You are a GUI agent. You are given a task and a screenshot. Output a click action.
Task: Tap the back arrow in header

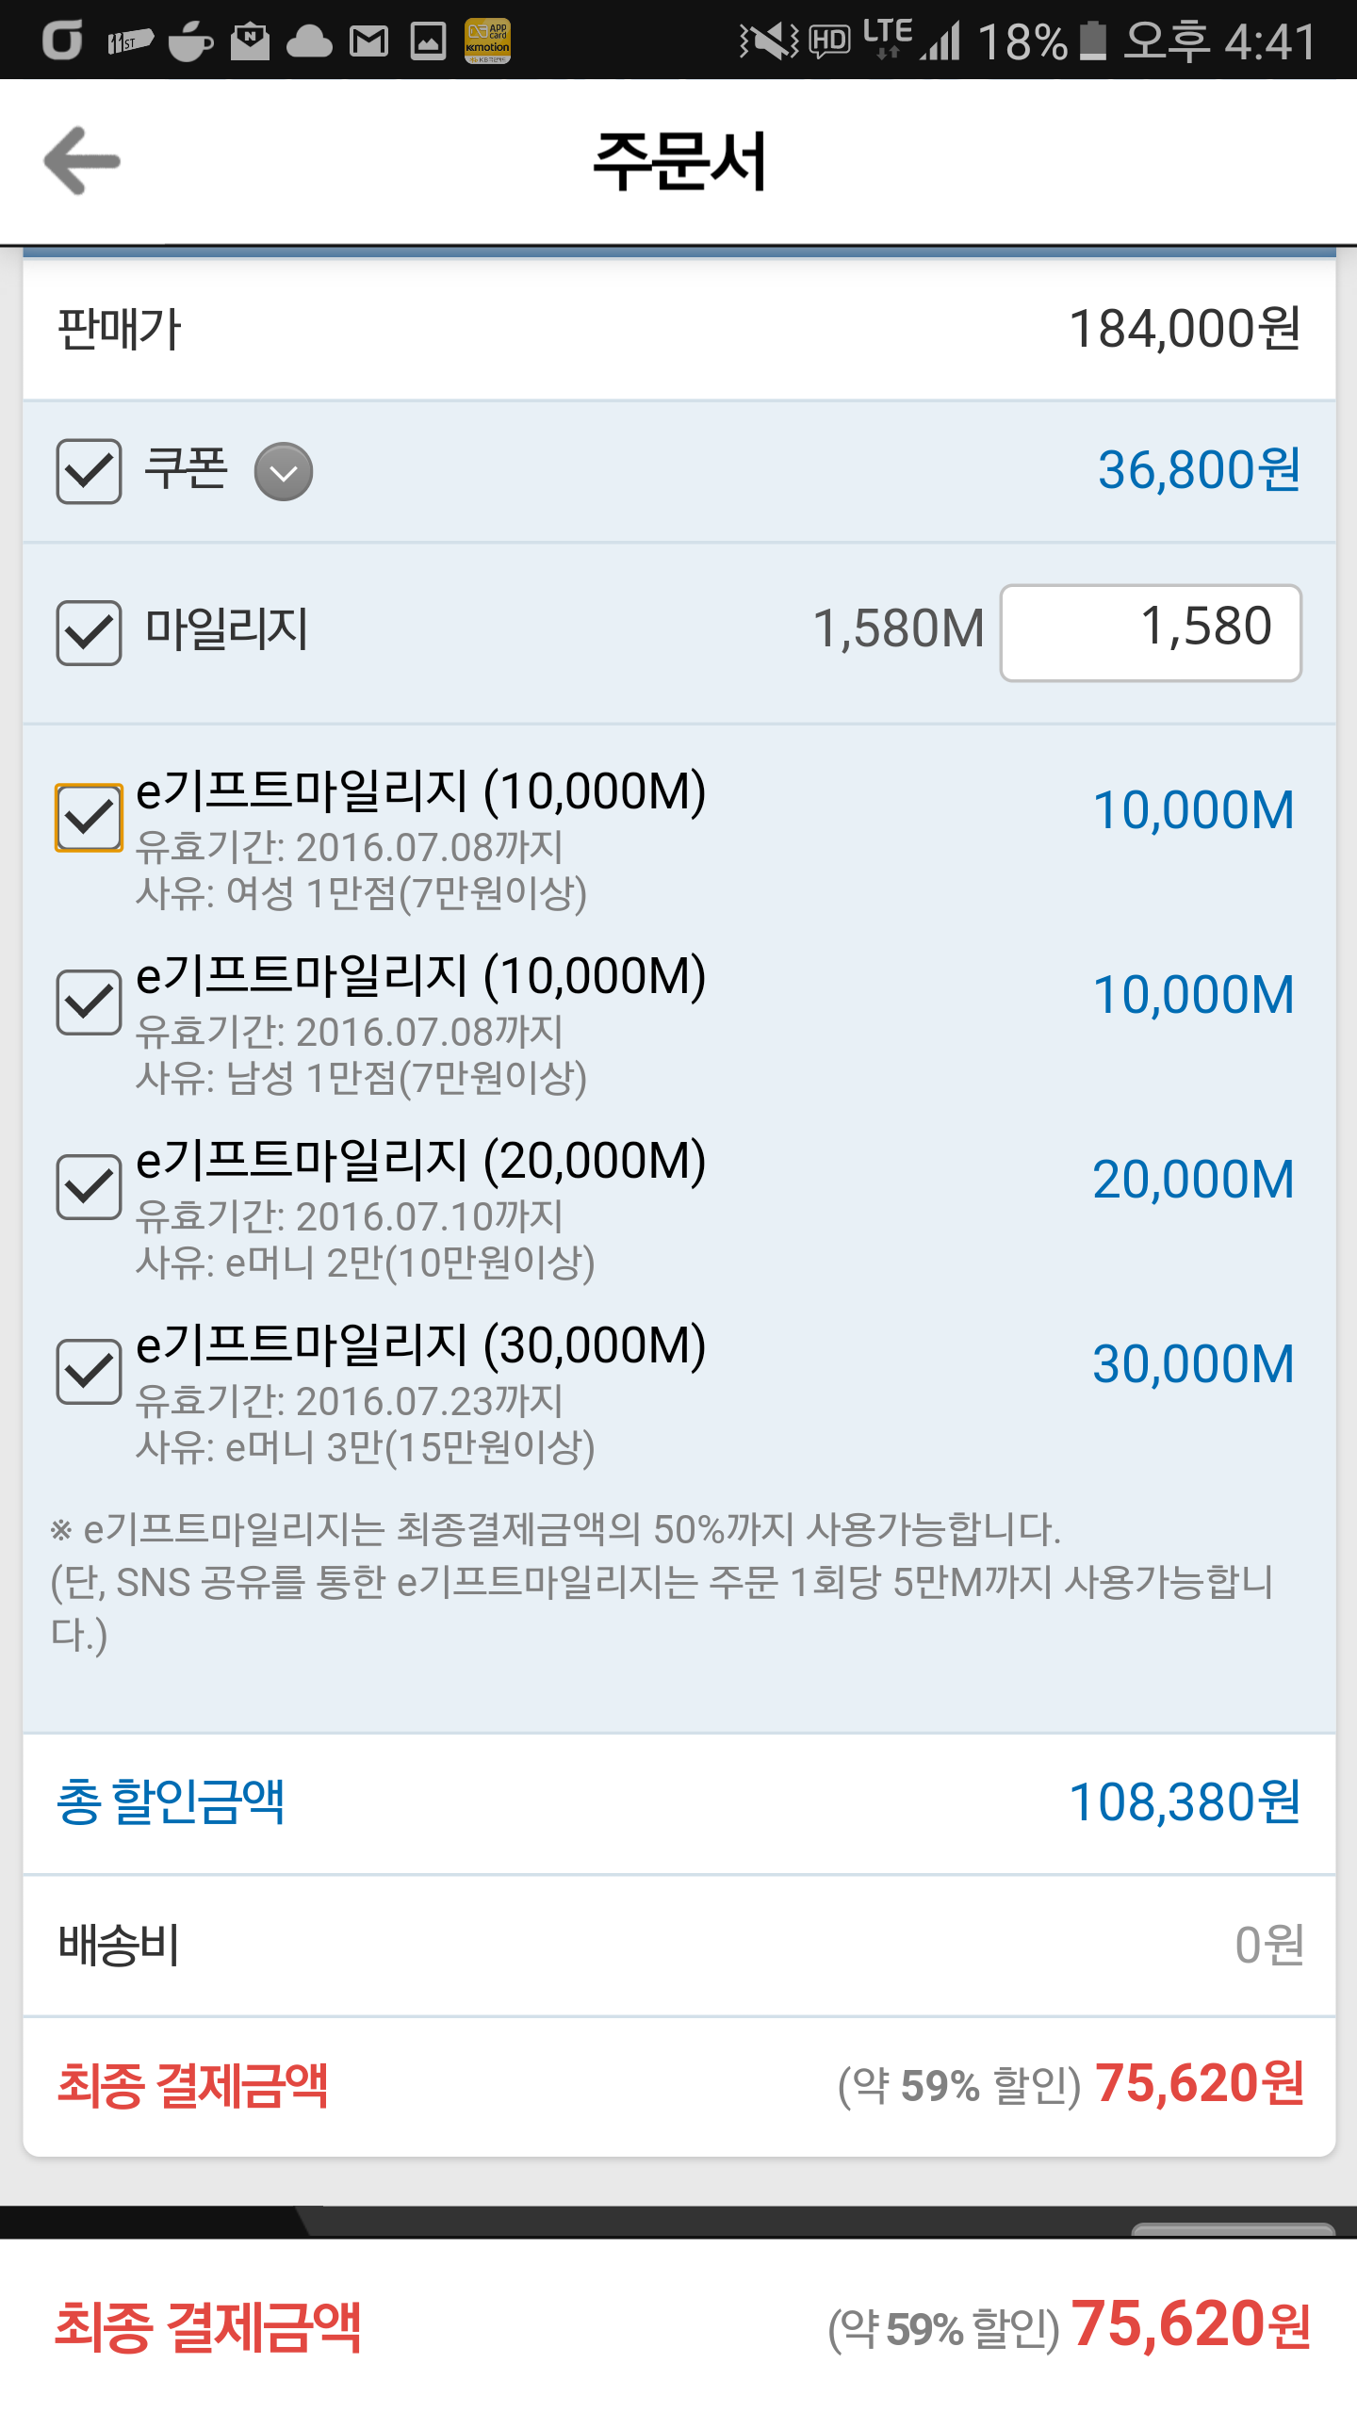pyautogui.click(x=83, y=161)
